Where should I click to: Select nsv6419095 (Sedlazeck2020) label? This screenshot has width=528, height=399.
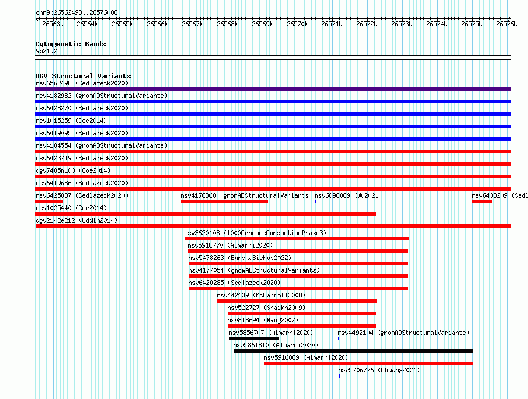82,133
